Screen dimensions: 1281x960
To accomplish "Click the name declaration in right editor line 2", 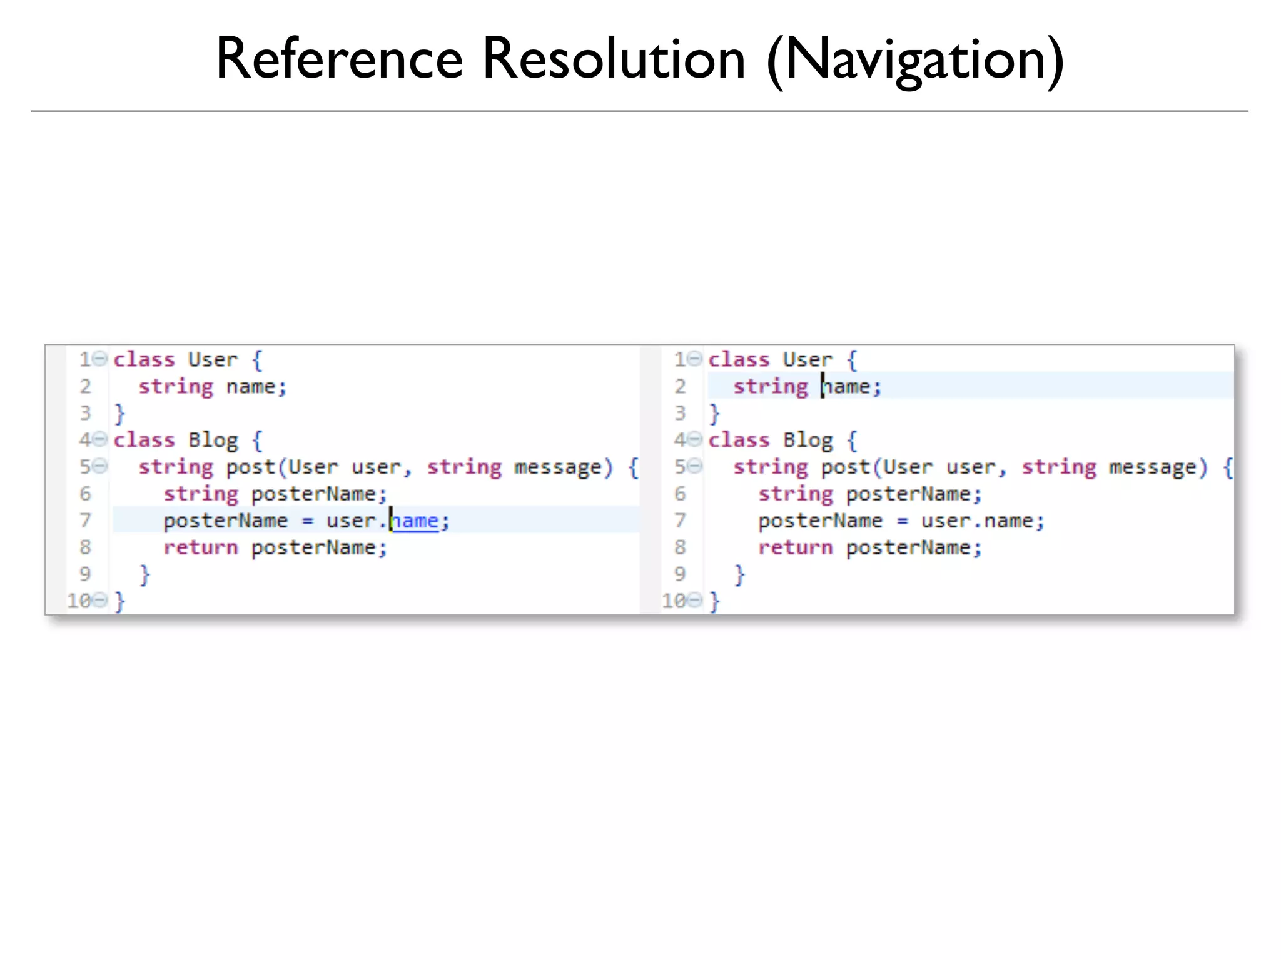I will click(846, 386).
